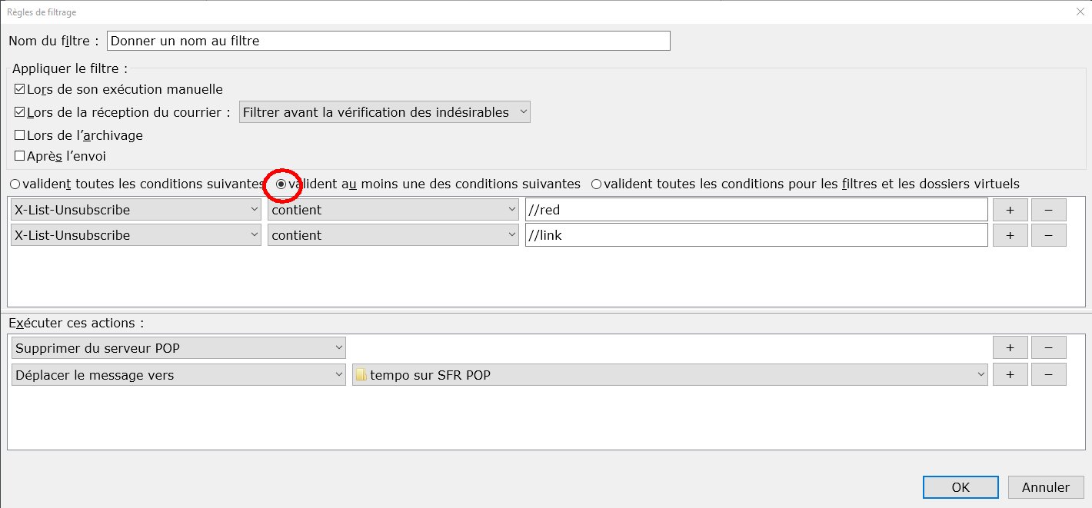The width and height of the screenshot is (1092, 508).
Task: Click the '//red' condition value field
Action: pos(756,210)
